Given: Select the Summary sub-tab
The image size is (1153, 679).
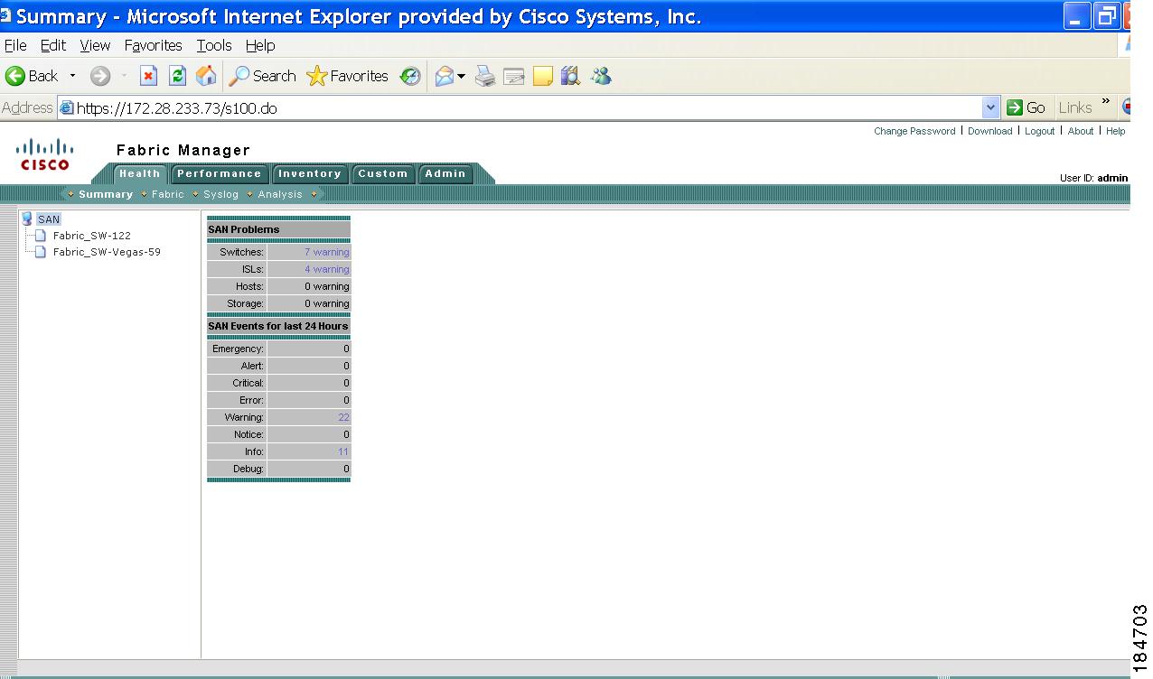Looking at the screenshot, I should tap(106, 194).
